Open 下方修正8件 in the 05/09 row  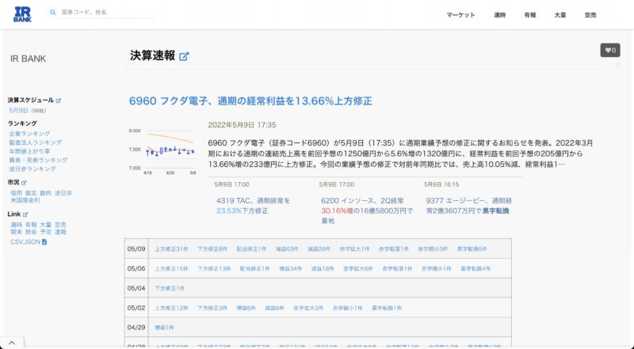click(212, 248)
